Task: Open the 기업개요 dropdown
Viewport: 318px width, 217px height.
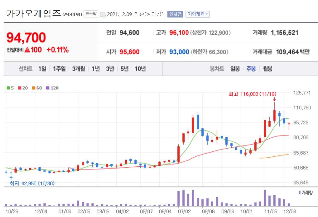Action: 198,14
